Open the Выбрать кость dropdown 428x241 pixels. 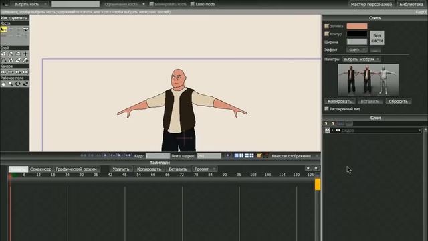(29, 5)
